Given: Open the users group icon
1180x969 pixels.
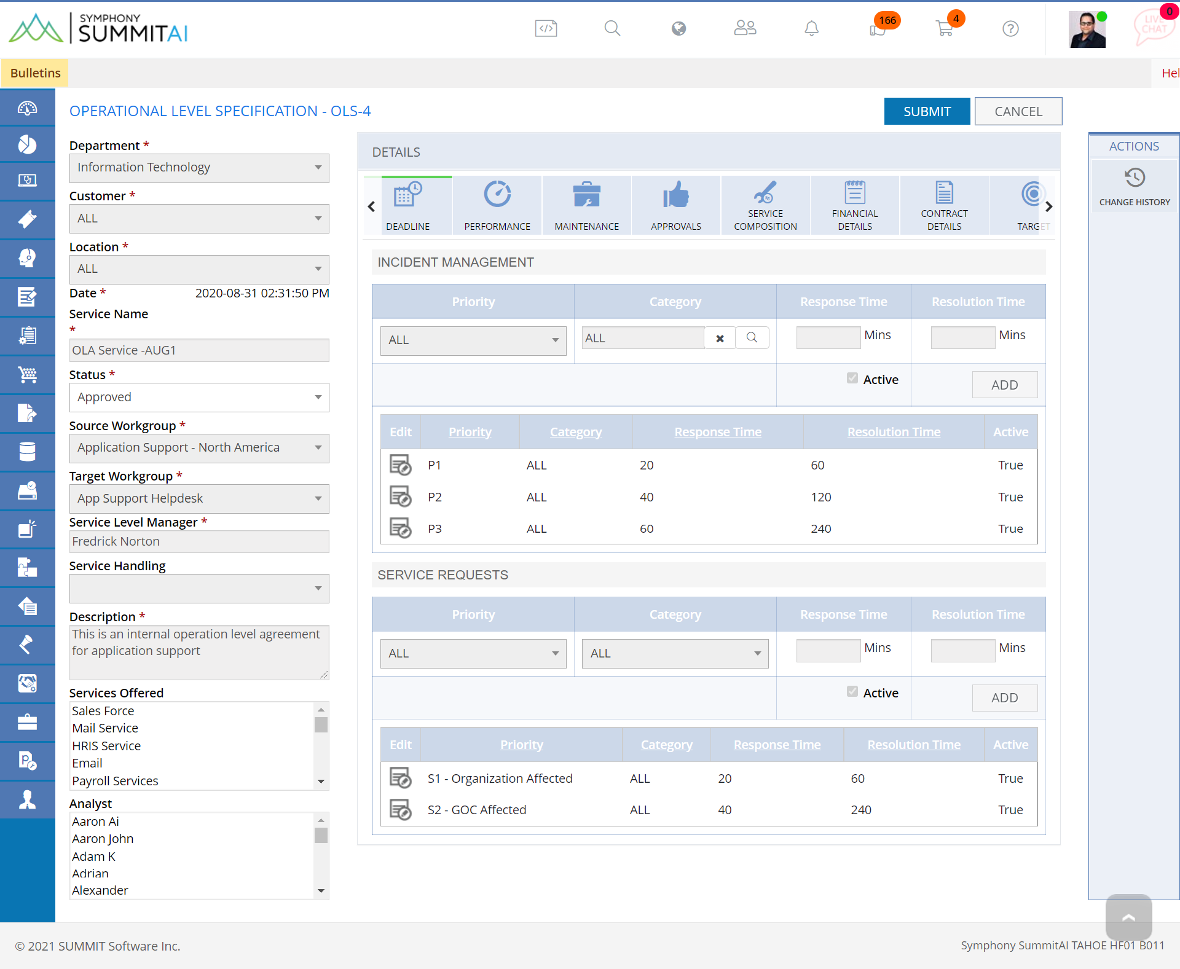Looking at the screenshot, I should pos(745,28).
